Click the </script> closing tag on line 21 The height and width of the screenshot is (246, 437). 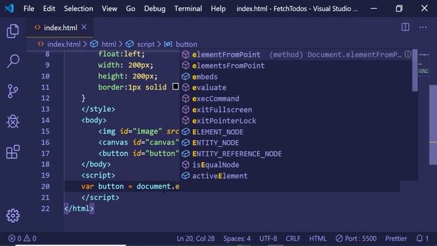100,197
